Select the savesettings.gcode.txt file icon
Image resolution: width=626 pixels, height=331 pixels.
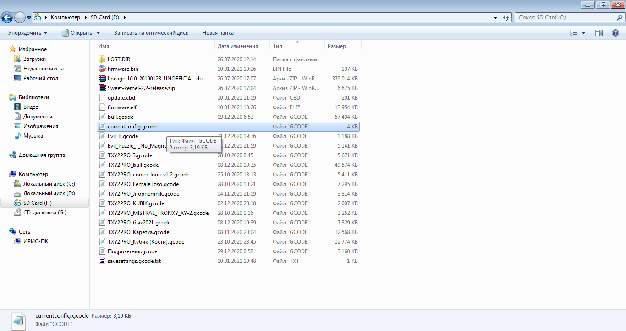pos(102,261)
